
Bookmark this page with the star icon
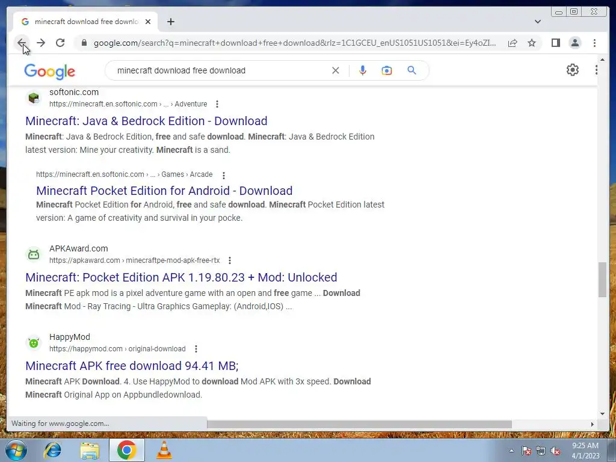532,43
